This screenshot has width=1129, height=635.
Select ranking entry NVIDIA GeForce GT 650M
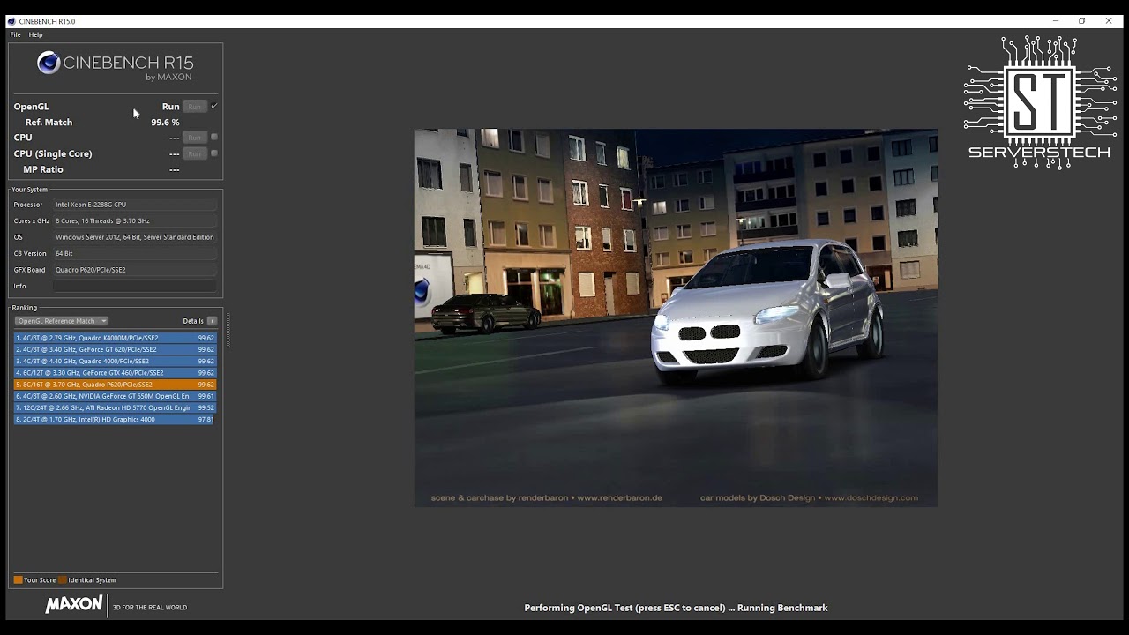115,396
